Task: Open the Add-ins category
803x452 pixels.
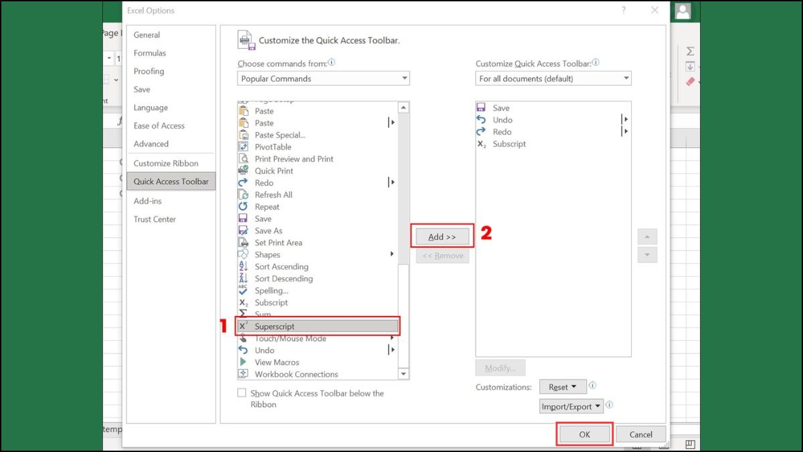Action: coord(171,201)
